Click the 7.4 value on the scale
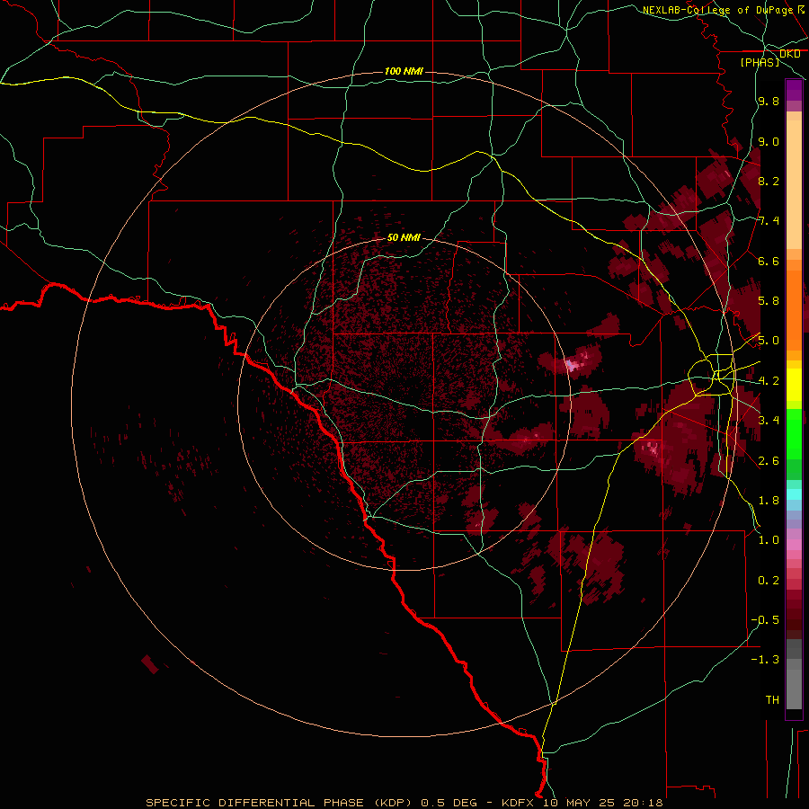The width and height of the screenshot is (809, 809). pos(769,221)
